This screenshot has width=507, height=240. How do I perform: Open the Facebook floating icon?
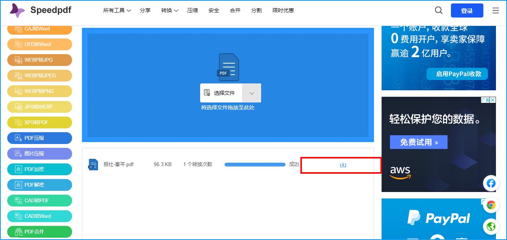tap(491, 183)
